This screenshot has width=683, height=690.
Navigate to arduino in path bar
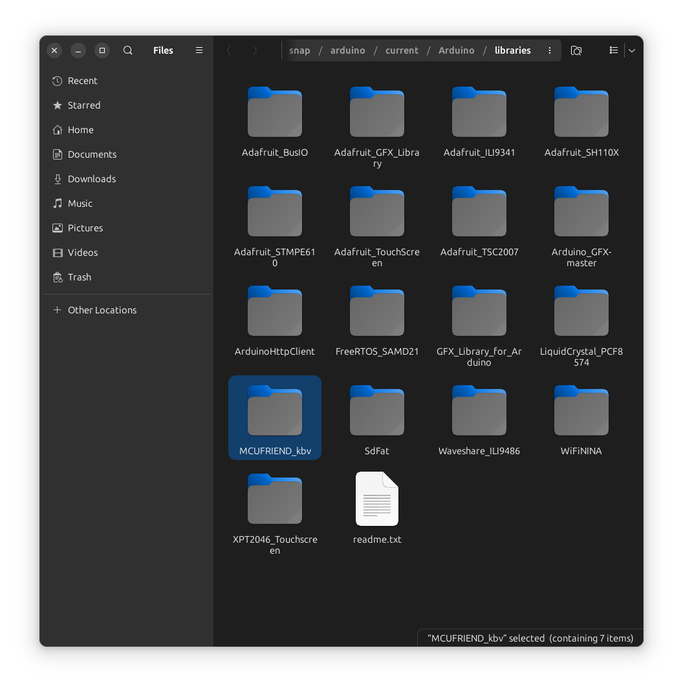tap(348, 50)
